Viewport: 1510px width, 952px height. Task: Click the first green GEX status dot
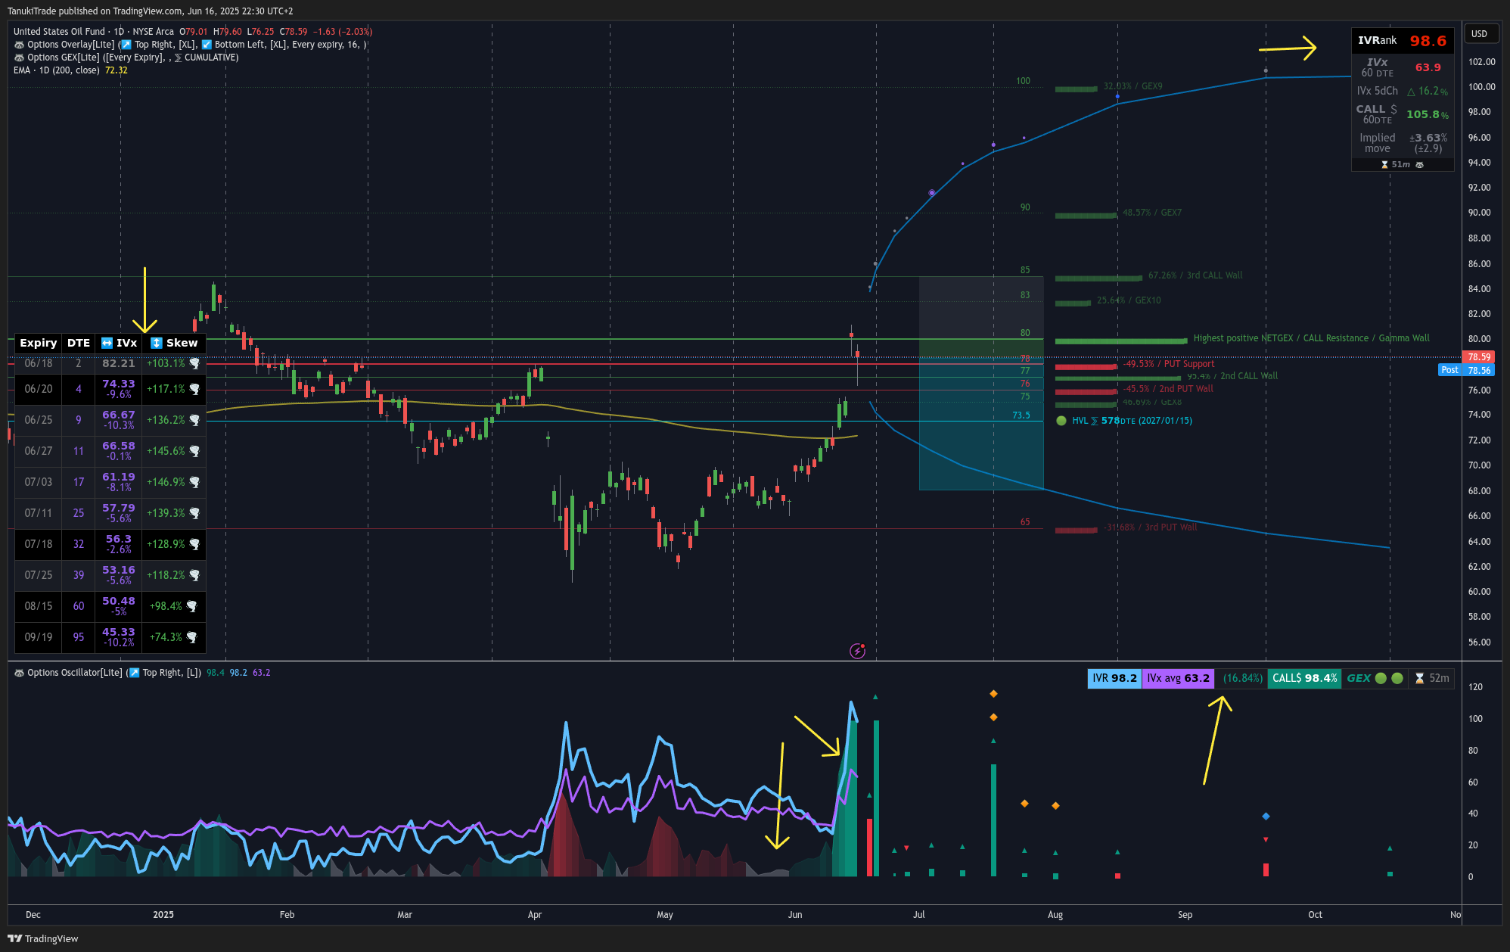1381,678
